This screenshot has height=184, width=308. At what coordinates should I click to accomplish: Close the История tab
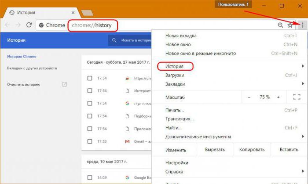[x=73, y=13]
